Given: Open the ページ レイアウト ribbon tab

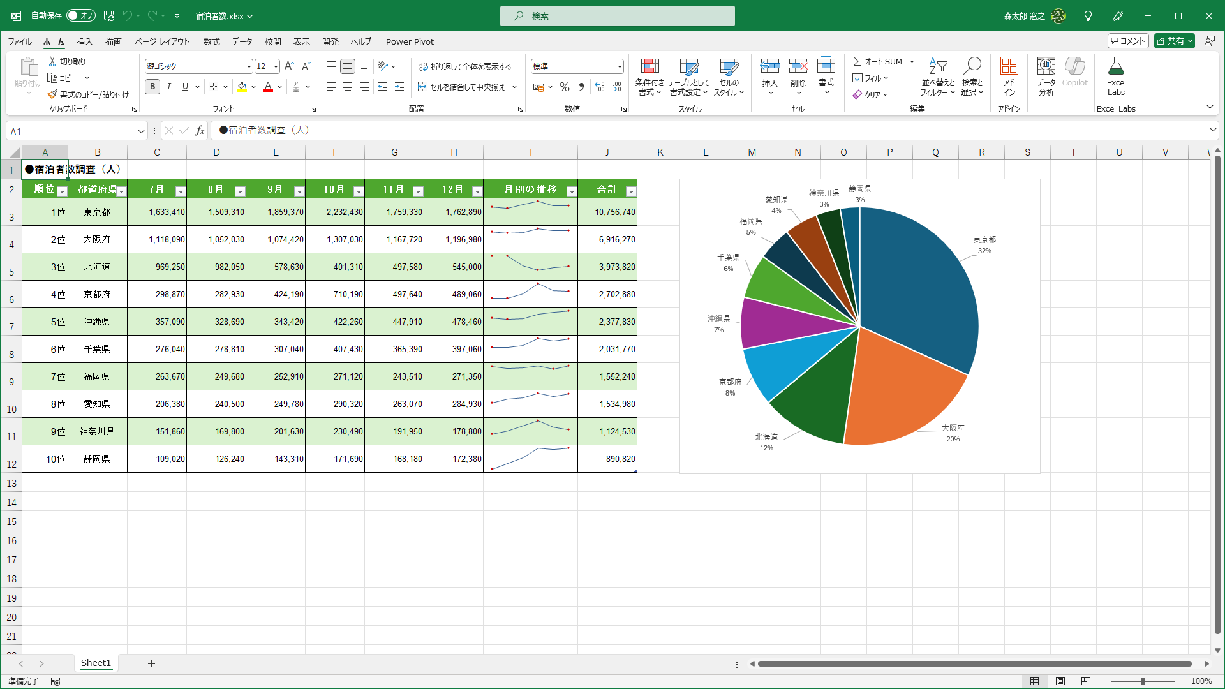Looking at the screenshot, I should tap(162, 41).
